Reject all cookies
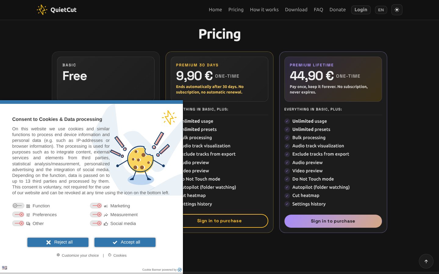439x274 pixels. coord(58,242)
